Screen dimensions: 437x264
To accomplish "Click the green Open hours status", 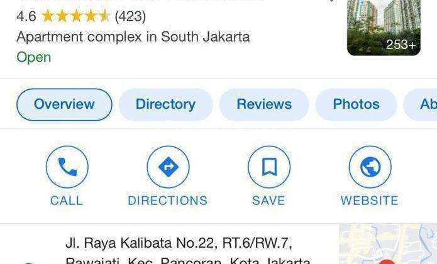I will [x=34, y=57].
